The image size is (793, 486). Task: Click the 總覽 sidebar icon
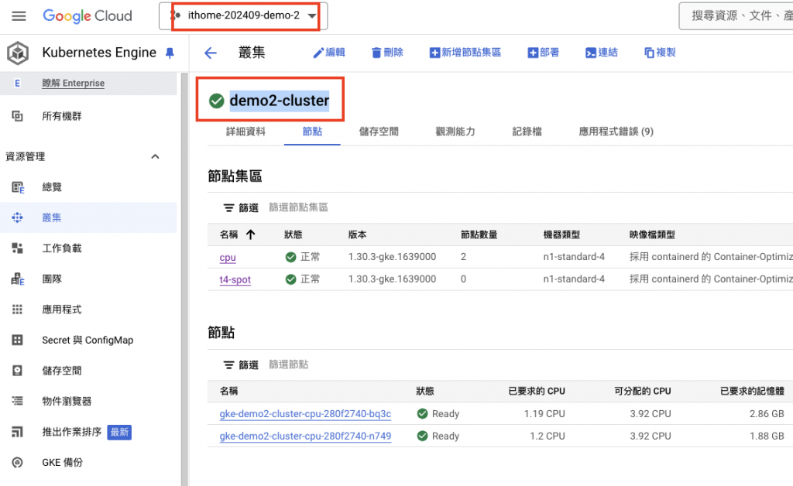18,187
